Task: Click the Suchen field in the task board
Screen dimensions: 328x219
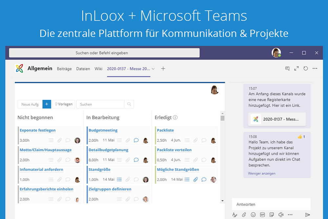Action: tap(100, 104)
